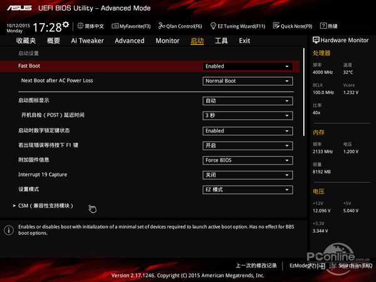
Task: Click the EzMode(F7) button
Action: tap(307, 266)
